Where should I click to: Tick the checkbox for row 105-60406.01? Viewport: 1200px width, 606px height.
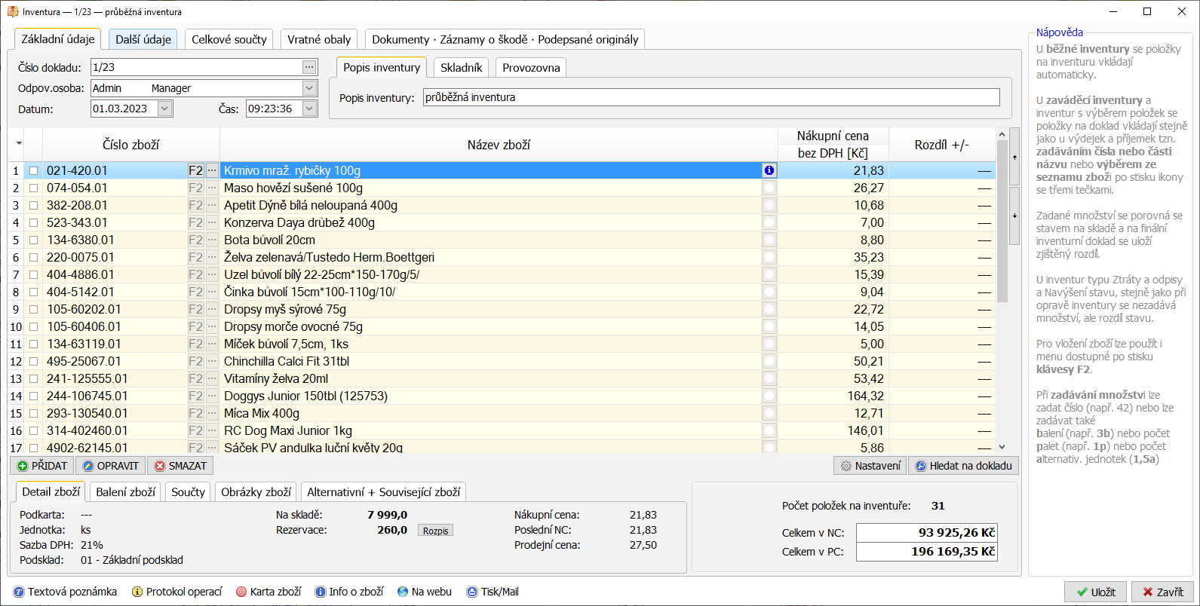point(33,327)
